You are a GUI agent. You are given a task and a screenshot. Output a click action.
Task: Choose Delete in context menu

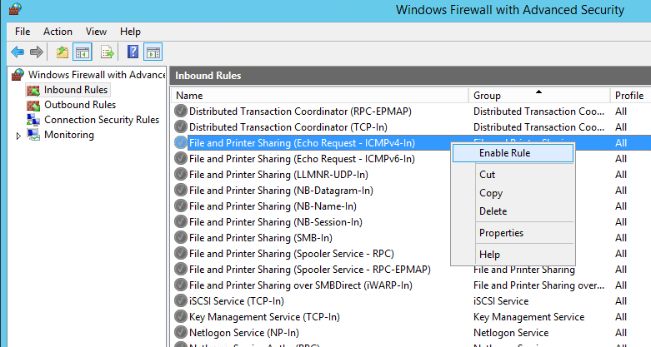click(x=513, y=211)
